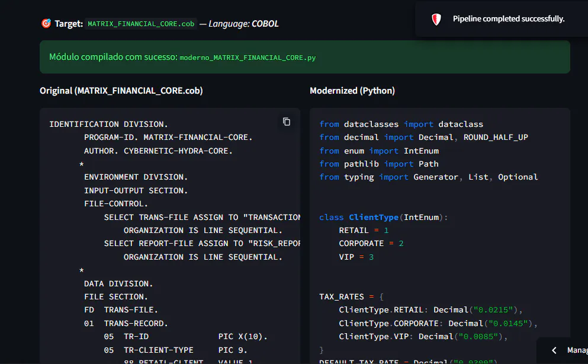The height and width of the screenshot is (364, 588).
Task: Click 'from decimal import Decimal' line
Action: point(424,138)
